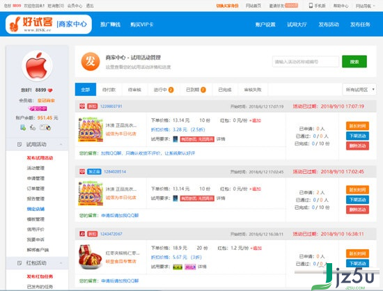Click the red dates product thumbnail
Image resolution: width=383 pixels, height=291 pixels.
coord(91,257)
